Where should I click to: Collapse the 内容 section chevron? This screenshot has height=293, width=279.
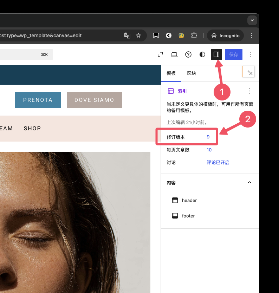(x=249, y=183)
